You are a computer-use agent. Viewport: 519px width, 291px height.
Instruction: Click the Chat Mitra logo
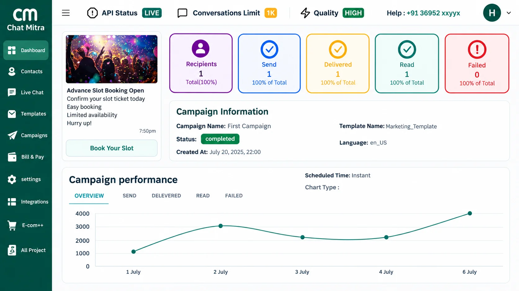click(x=26, y=20)
